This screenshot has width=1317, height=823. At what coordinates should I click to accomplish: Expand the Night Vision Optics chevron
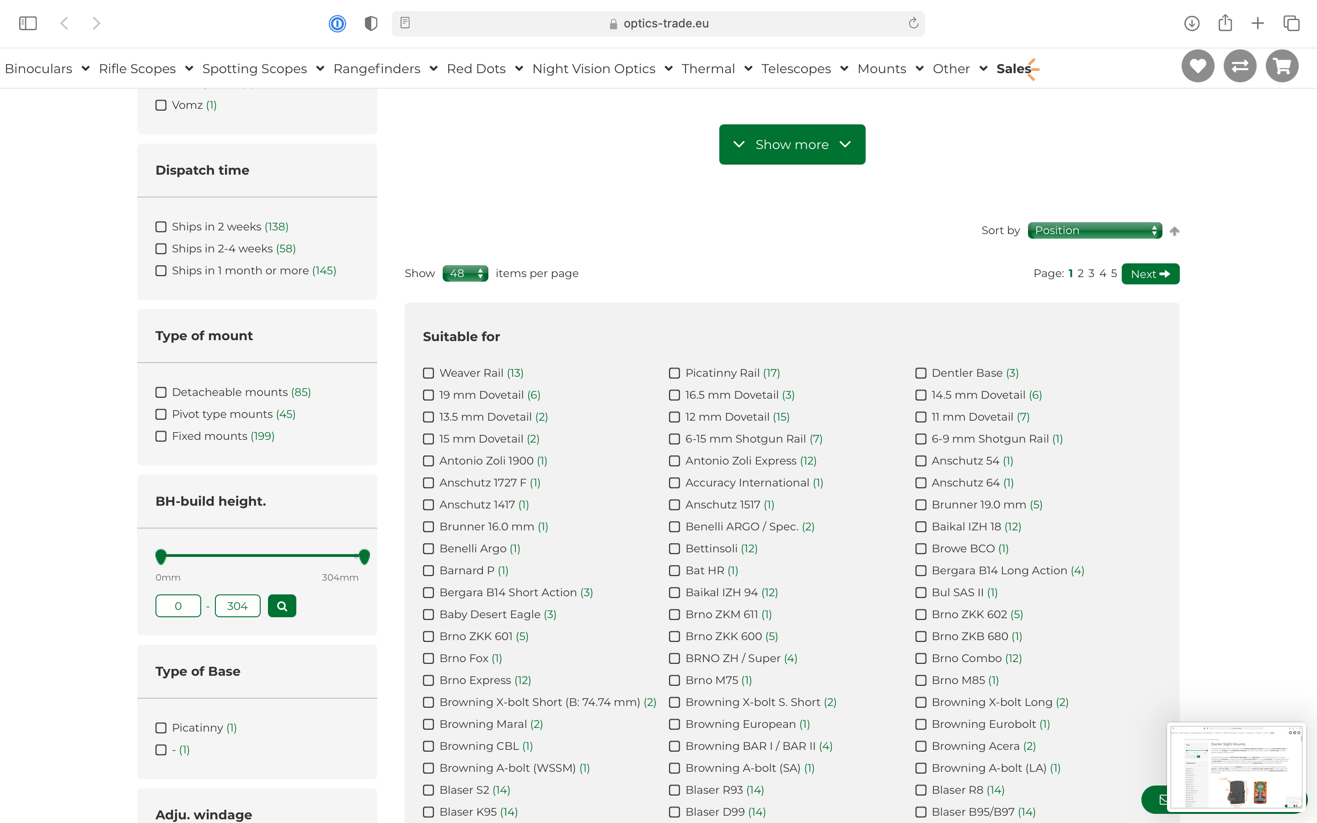click(x=669, y=69)
